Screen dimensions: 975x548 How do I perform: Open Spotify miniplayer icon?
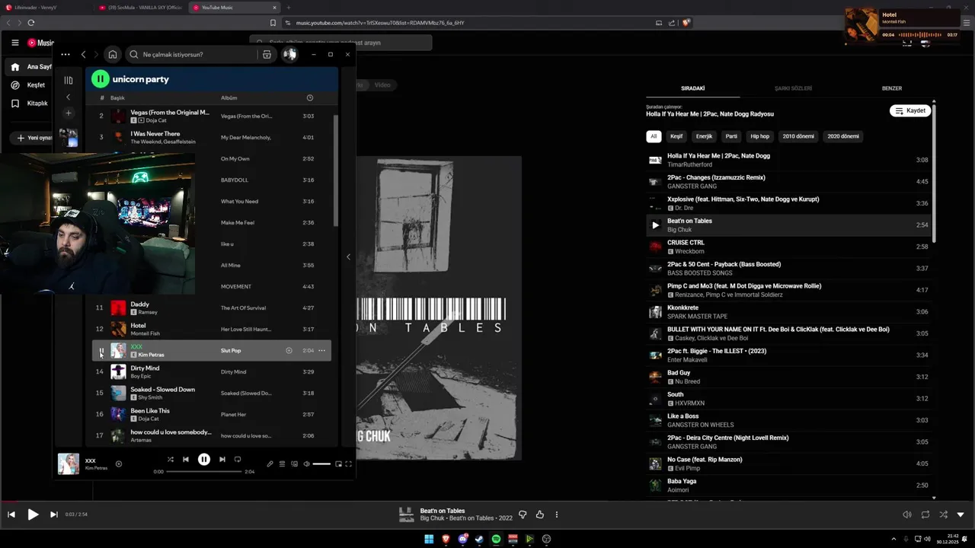[x=339, y=464]
